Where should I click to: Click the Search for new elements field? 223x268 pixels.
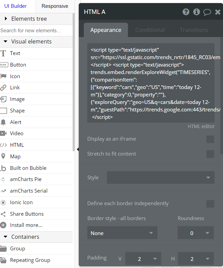point(36,31)
